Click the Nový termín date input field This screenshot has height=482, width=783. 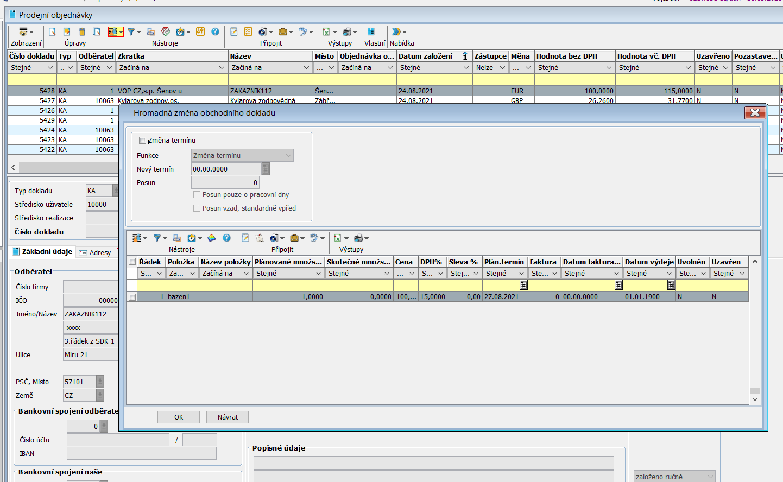pyautogui.click(x=226, y=169)
